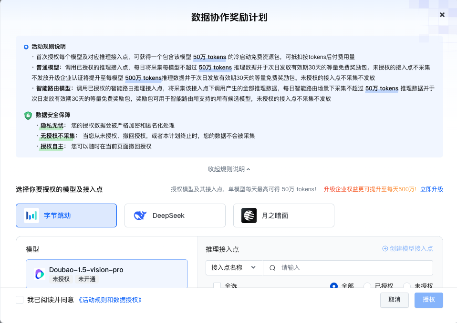457x323 pixels.
Task: Select the Doubao-1.5-vision-pro model card
Action: (x=107, y=274)
